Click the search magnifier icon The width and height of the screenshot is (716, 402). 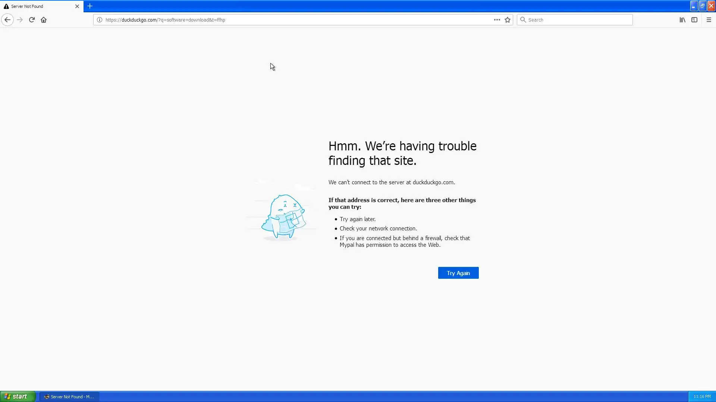click(x=523, y=20)
